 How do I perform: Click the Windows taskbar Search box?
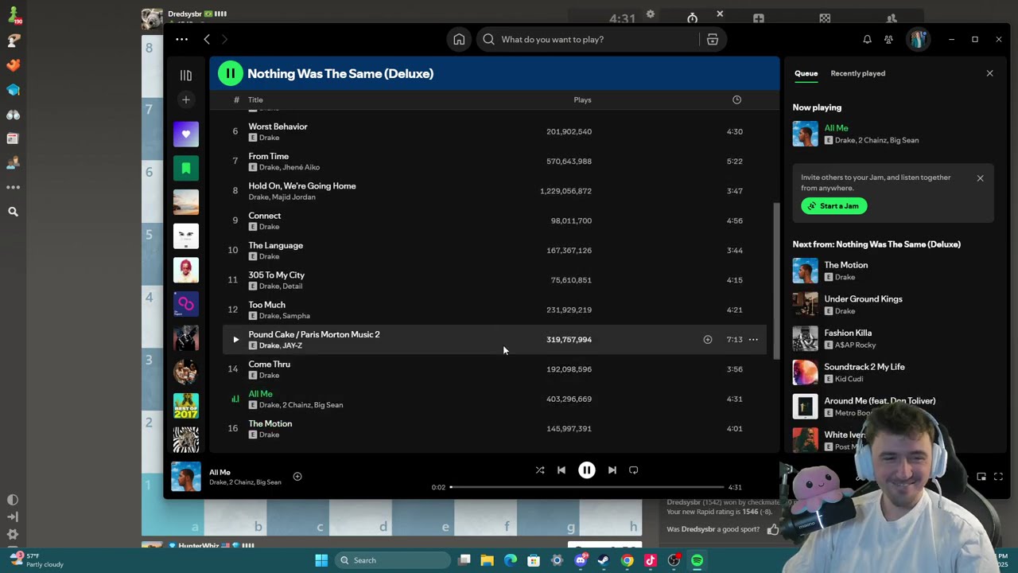[x=393, y=560]
